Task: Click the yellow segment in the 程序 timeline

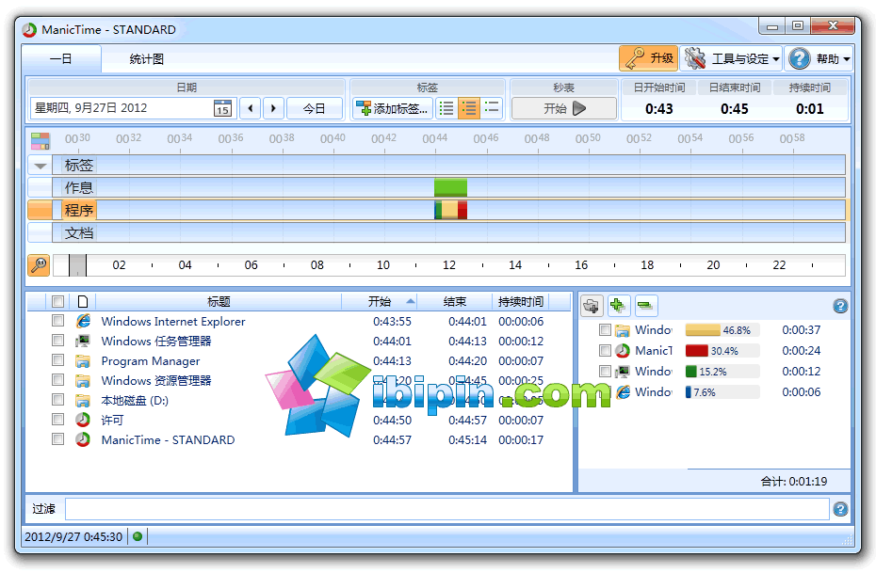Action: point(449,210)
